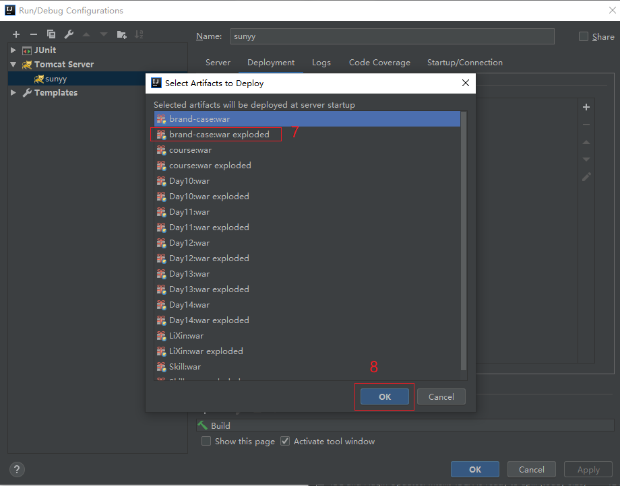Expand the Templates tree node
The image size is (620, 486).
pos(13,93)
